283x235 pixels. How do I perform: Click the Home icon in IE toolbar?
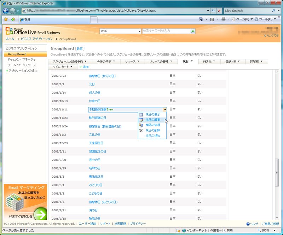201,19
